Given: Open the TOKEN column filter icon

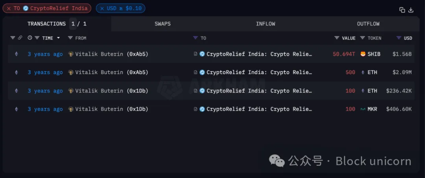Looking at the screenshot, I should [x=363, y=38].
